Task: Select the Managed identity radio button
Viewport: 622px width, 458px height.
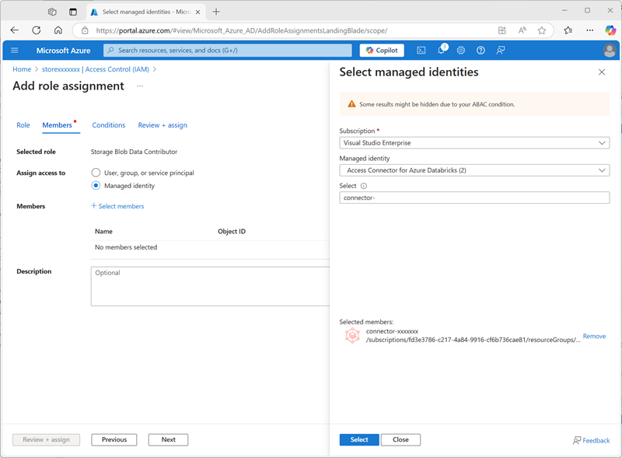Action: pos(96,185)
